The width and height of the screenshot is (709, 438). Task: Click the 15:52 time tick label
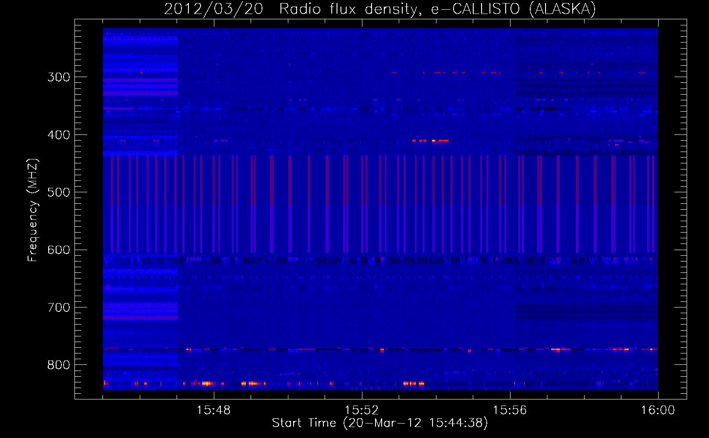click(x=362, y=410)
